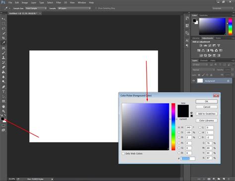Open the Layers panel flyout menu
The height and width of the screenshot is (181, 235).
pyautogui.click(x=233, y=60)
